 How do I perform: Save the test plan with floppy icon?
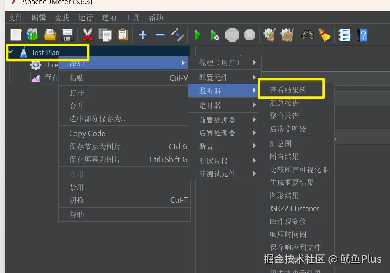(67, 35)
